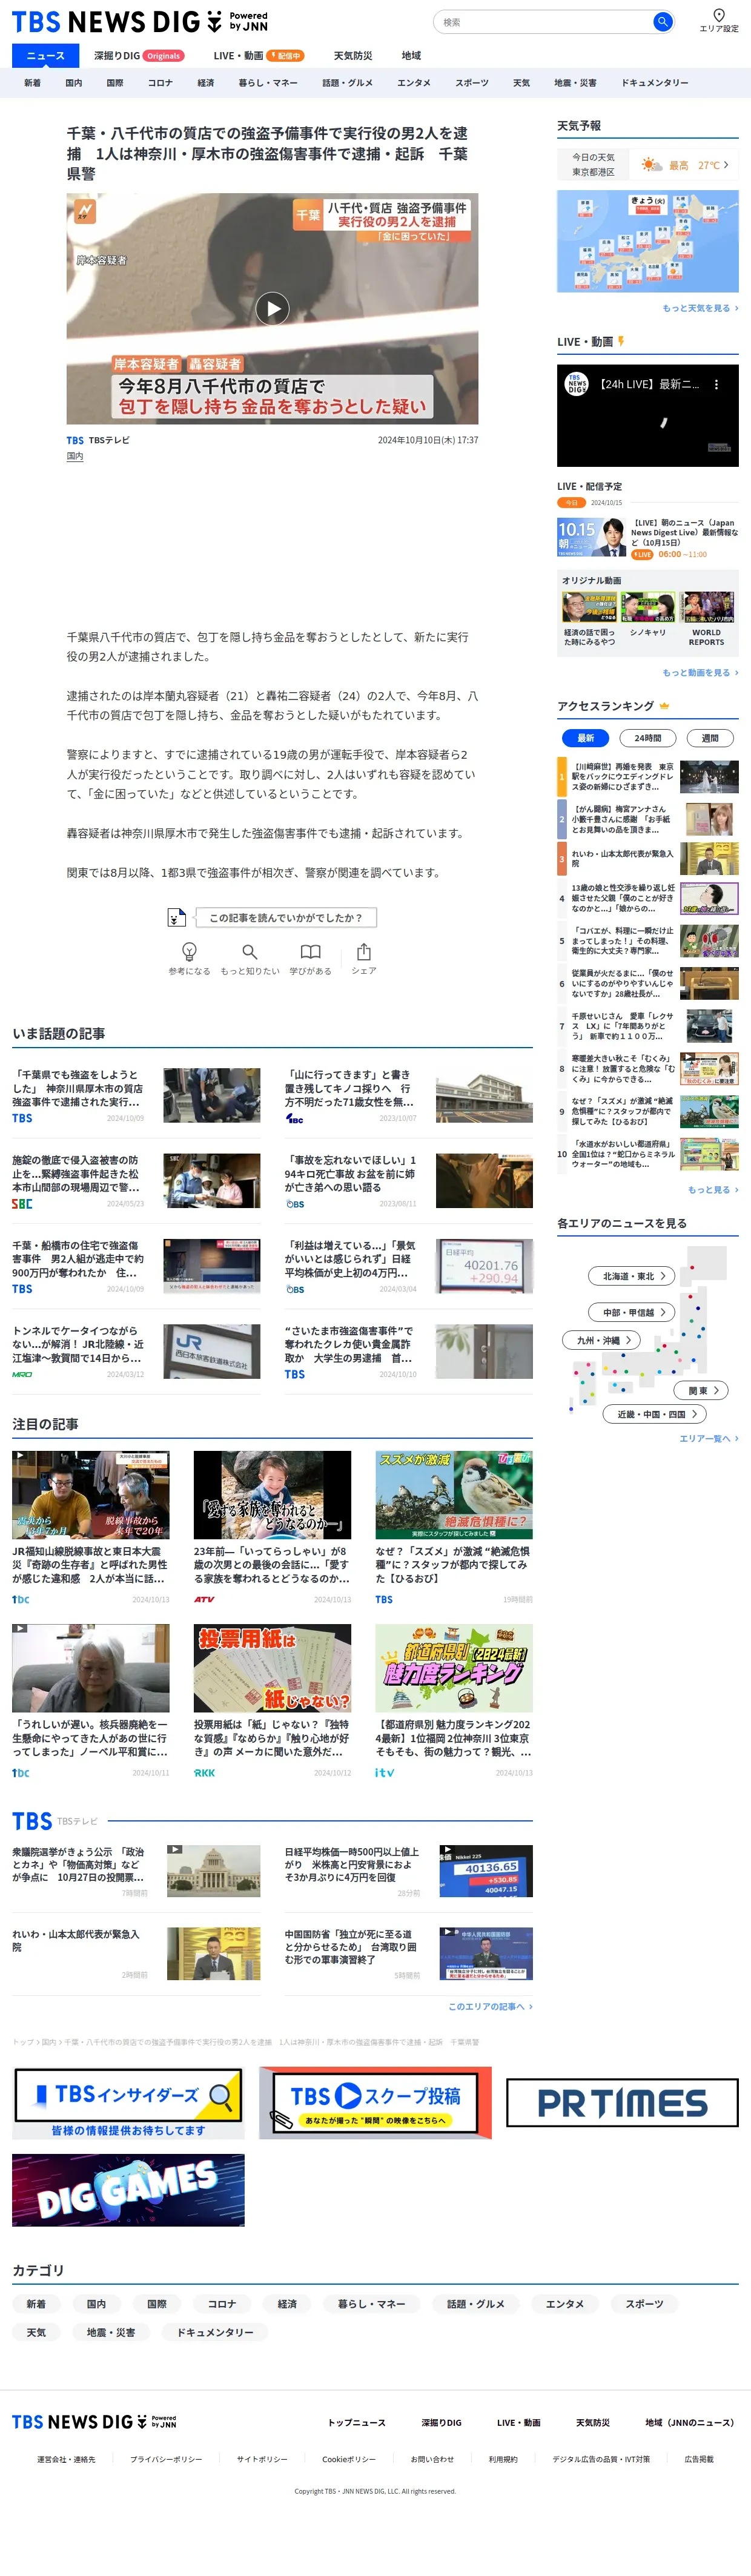The width and height of the screenshot is (751, 2576).
Task: Open area settings location pin
Action: coord(718,20)
